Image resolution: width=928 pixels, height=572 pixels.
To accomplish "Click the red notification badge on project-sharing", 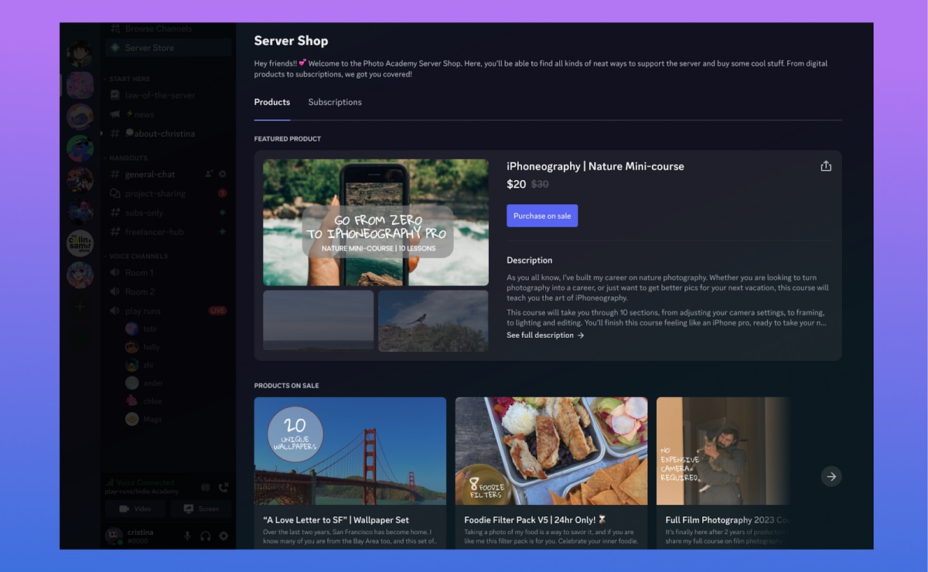I will point(223,193).
